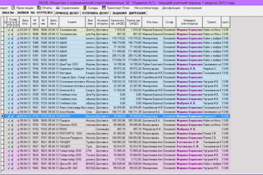
Task: Toggle the row selector box for Хлебный спас 5705
Action: 2,95
